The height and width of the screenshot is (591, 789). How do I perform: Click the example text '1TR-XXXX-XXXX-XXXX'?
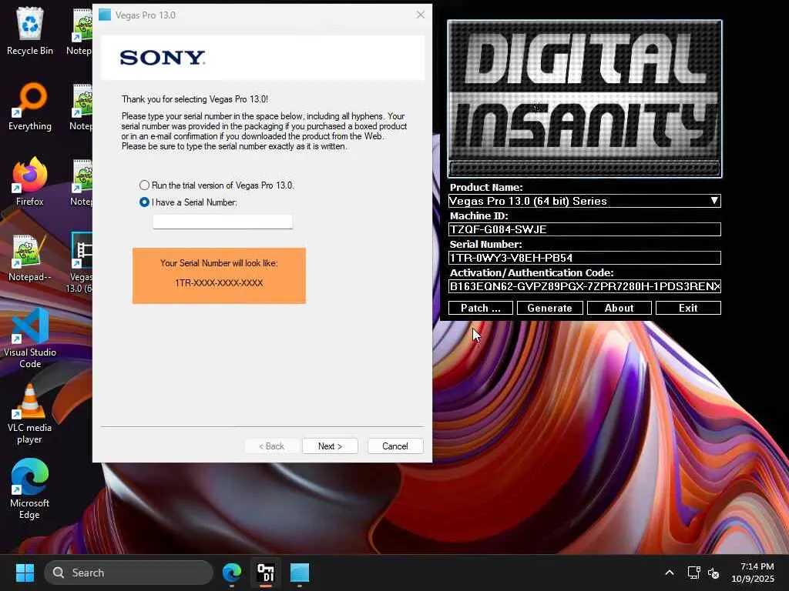click(x=219, y=283)
